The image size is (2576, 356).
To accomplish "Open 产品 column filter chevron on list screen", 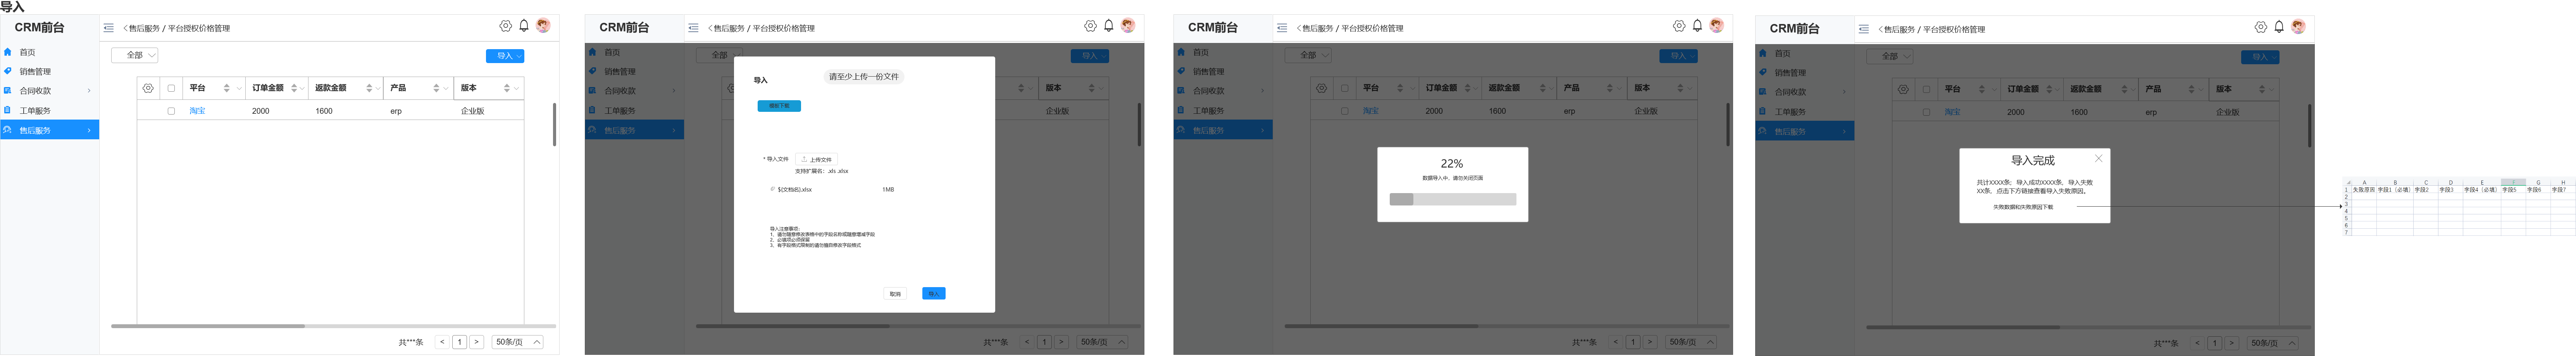I will [447, 88].
